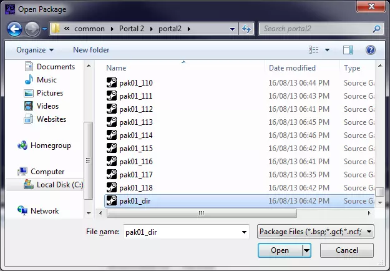Open the address bar history dropdown
The width and height of the screenshot is (390, 271).
click(x=232, y=29)
